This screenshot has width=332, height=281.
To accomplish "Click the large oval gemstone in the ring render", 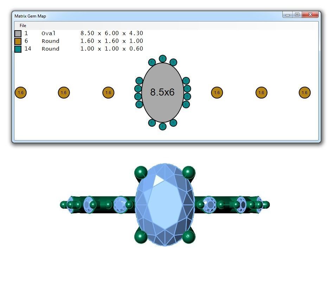I will [165, 205].
